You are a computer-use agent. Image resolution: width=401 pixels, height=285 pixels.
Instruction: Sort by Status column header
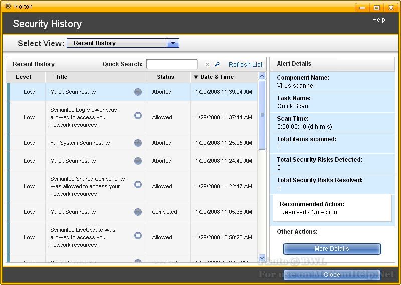(169, 77)
